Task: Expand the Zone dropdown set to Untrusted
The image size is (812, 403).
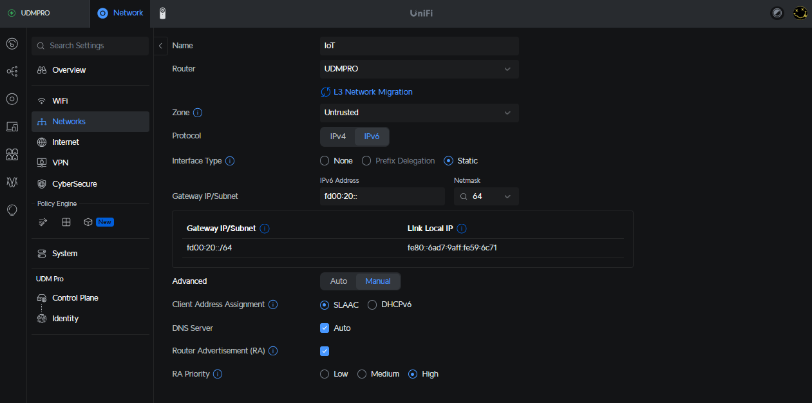Action: pos(419,113)
